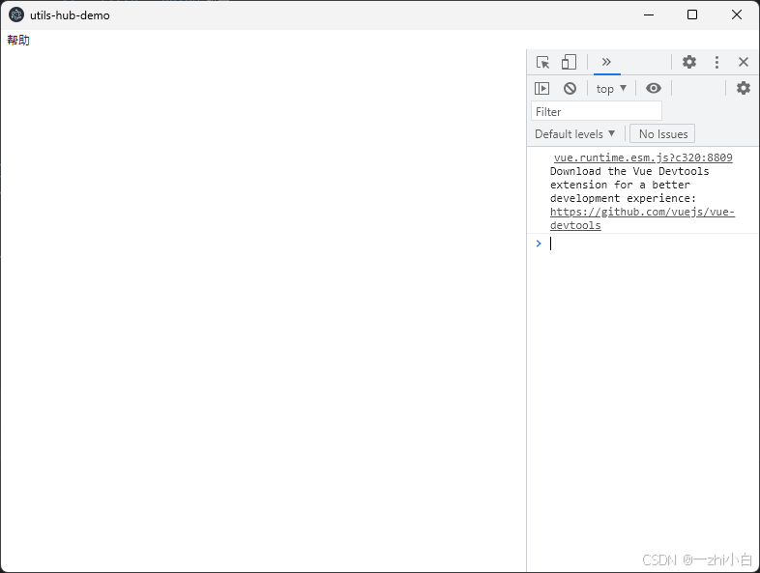This screenshot has width=760, height=573.
Task: Open the top JavaScript context dropdown
Action: coord(611,89)
